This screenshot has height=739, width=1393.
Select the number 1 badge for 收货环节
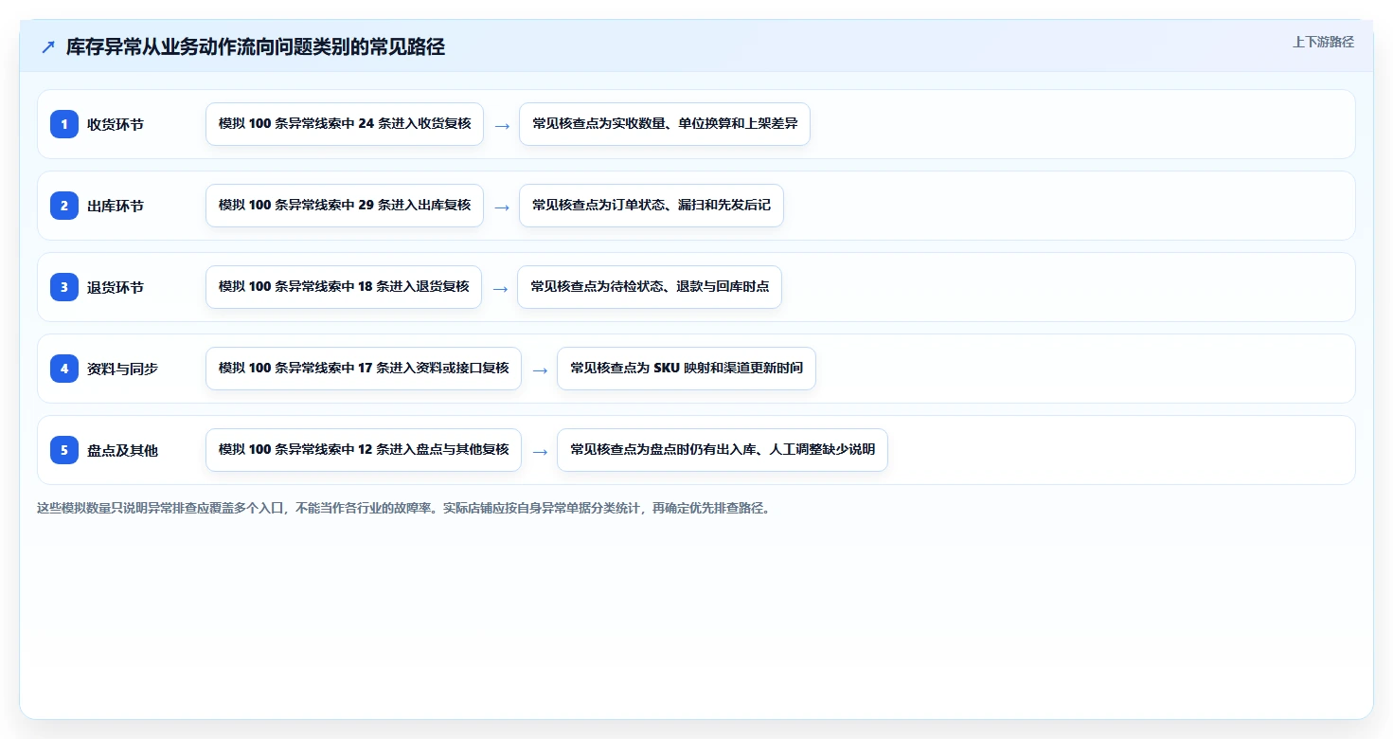pyautogui.click(x=64, y=124)
